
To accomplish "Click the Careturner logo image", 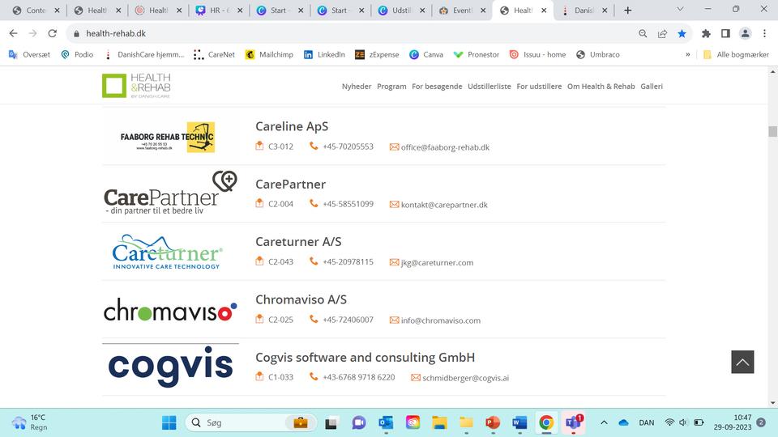I will click(167, 252).
